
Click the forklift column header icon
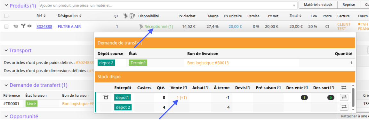point(126,16)
